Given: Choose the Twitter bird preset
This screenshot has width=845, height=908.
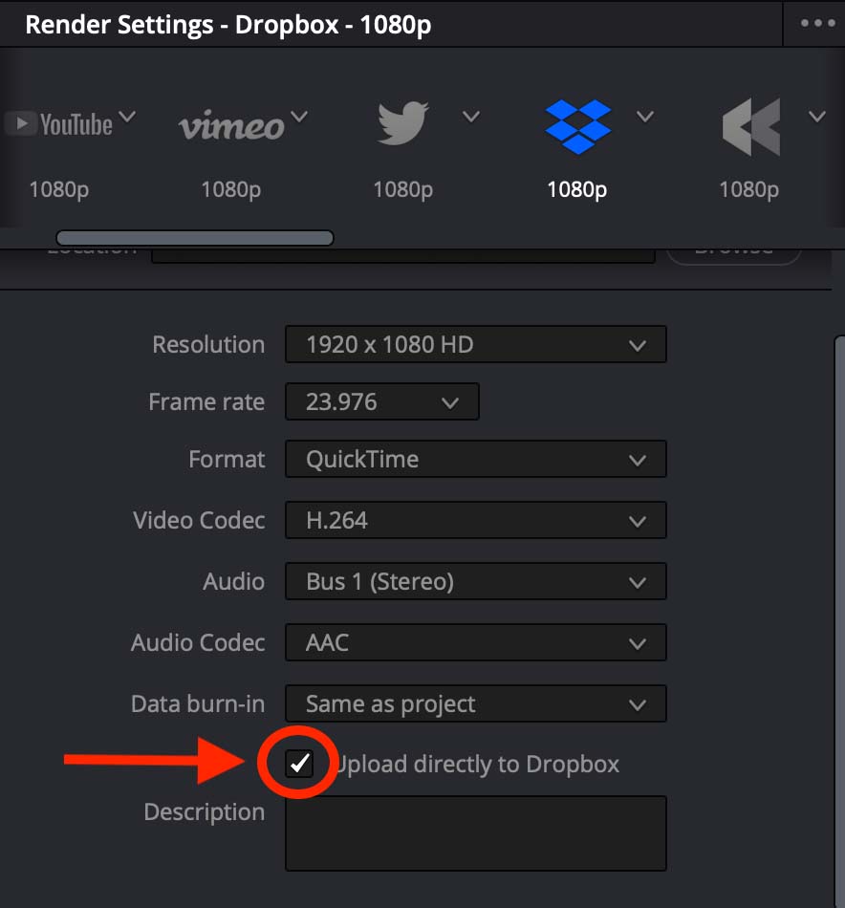Looking at the screenshot, I should (403, 123).
